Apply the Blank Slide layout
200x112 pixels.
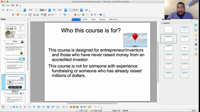pyautogui.click(x=169, y=30)
